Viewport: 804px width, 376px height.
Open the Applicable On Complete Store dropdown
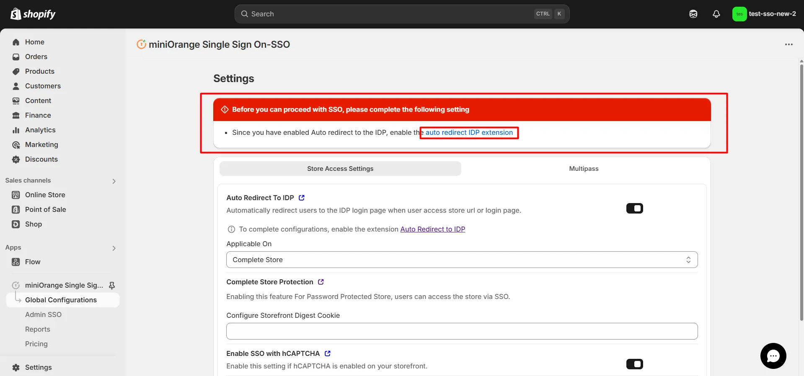[462, 260]
